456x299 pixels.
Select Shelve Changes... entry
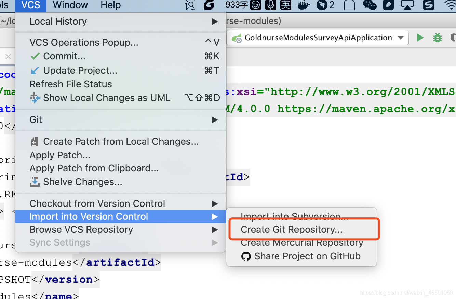point(120,182)
